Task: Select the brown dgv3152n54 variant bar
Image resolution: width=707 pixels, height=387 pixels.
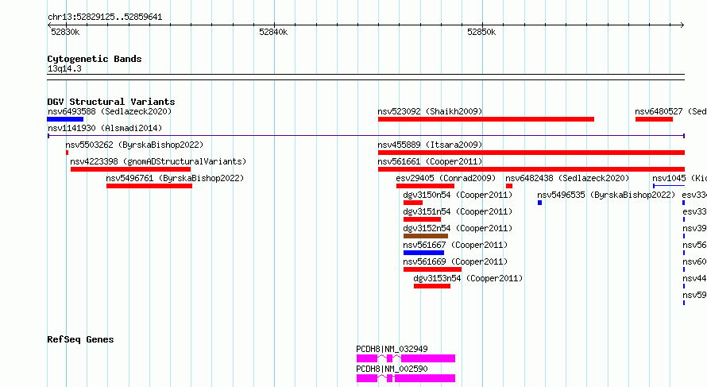Action: click(426, 236)
